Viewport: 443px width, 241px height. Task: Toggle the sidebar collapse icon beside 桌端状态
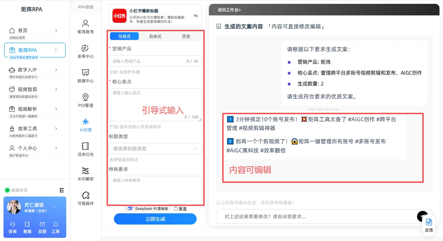(62, 190)
